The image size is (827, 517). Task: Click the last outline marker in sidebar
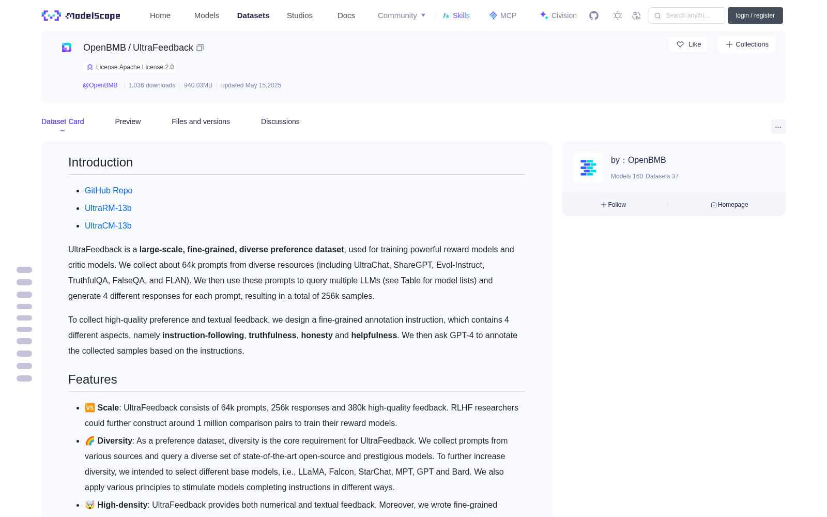pos(24,378)
